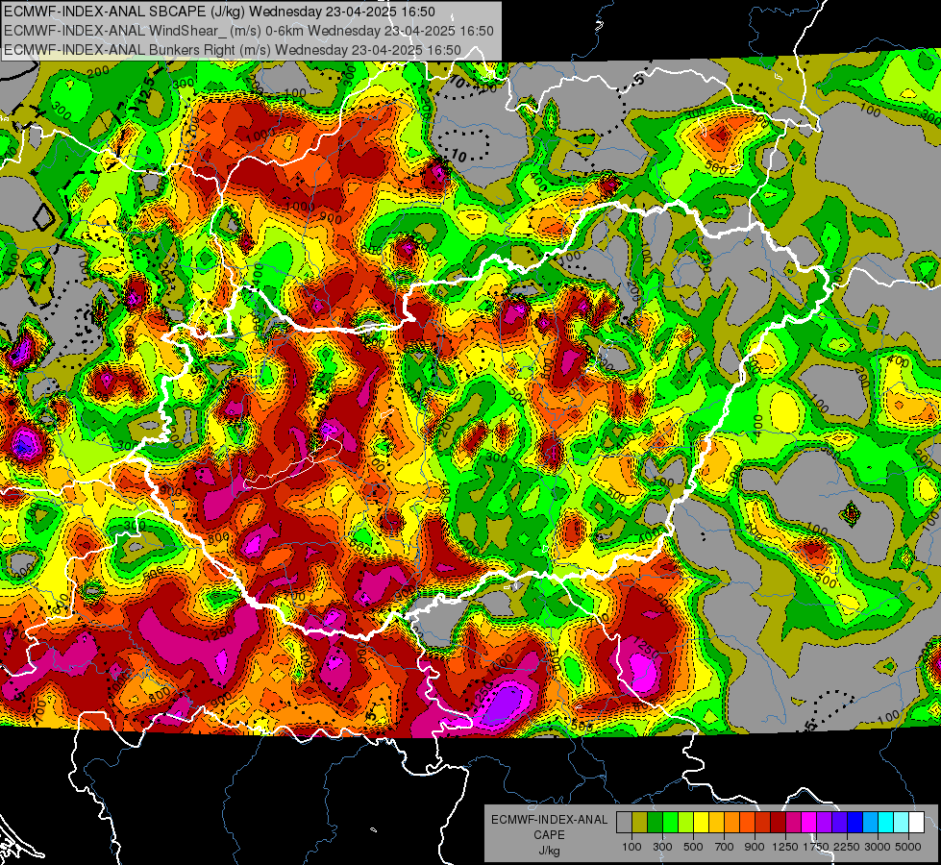Click the legend tick label 3000
Image resolution: width=941 pixels, height=865 pixels.
878,847
